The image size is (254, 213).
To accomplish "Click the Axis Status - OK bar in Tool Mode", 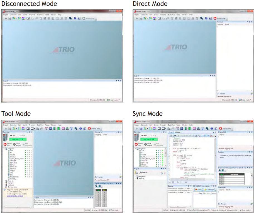I will coord(18,139).
